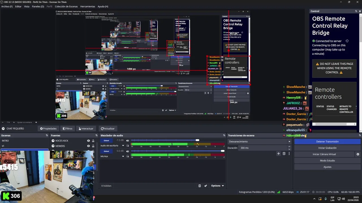This screenshot has height=203, width=362.
Task: Open the mixer Options dropdown
Action: [x=217, y=186]
